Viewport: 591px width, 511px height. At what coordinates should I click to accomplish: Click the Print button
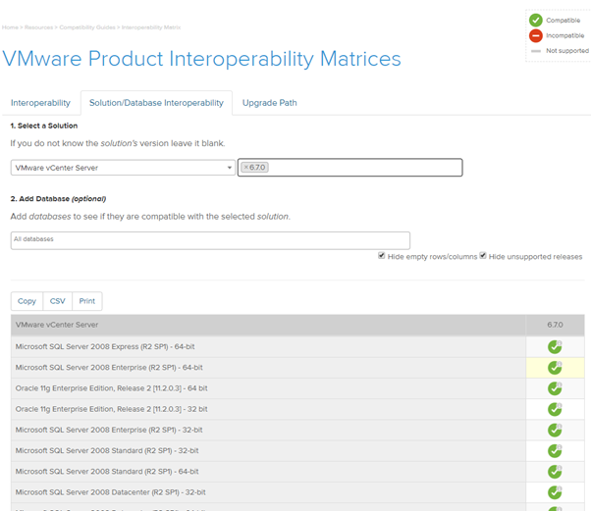pos(87,301)
